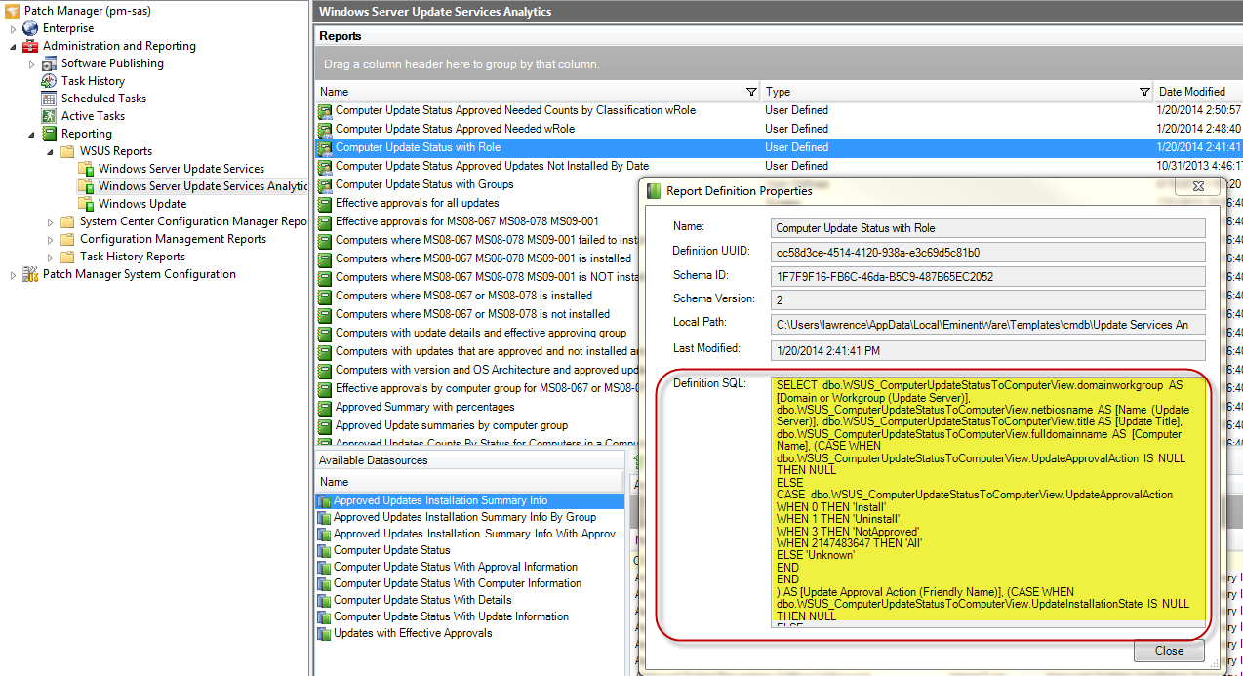Collapse the WSUS Reports folder
This screenshot has width=1243, height=676.
[x=51, y=152]
